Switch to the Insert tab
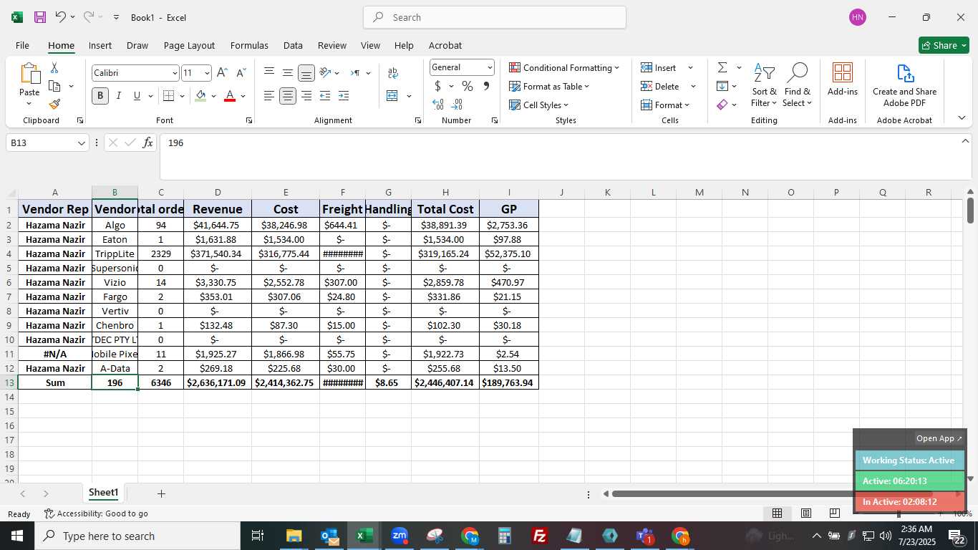 [100, 45]
